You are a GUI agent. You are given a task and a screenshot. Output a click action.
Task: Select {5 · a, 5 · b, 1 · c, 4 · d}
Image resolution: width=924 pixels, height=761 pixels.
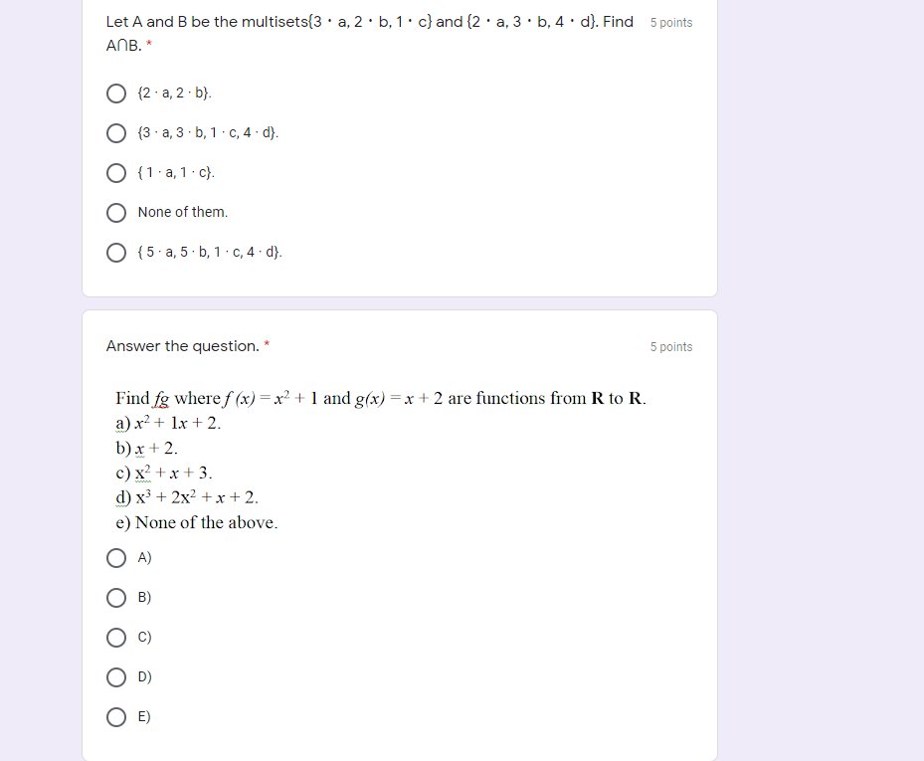point(116,252)
